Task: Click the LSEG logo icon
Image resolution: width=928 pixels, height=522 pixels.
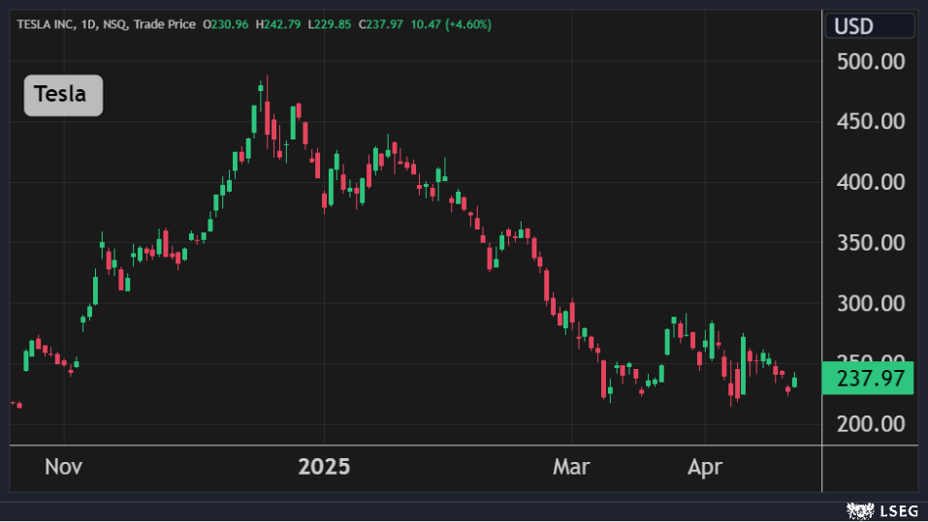Action: pyautogui.click(x=857, y=509)
